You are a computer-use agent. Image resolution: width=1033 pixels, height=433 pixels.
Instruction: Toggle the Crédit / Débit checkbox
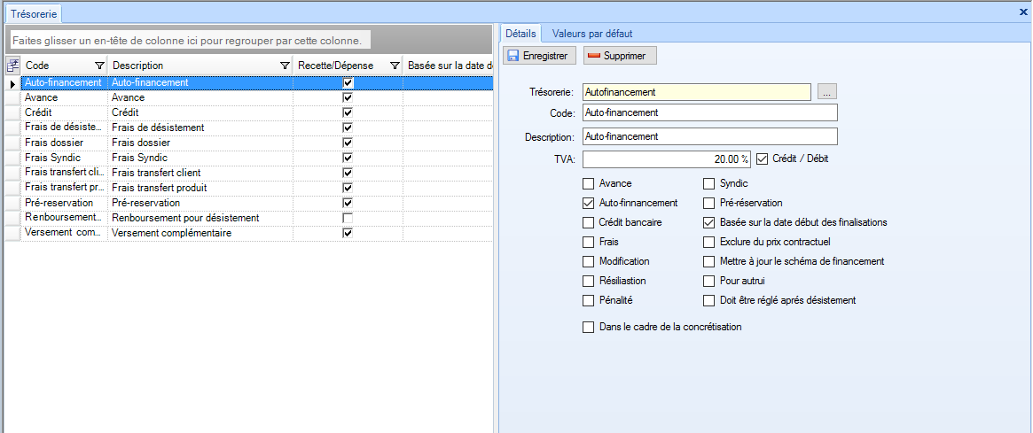tap(762, 159)
